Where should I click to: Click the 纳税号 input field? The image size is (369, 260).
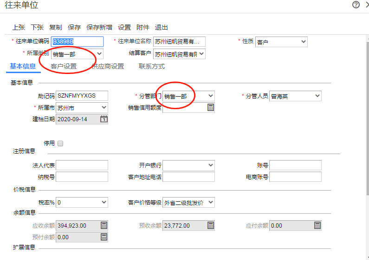[x=82, y=177]
